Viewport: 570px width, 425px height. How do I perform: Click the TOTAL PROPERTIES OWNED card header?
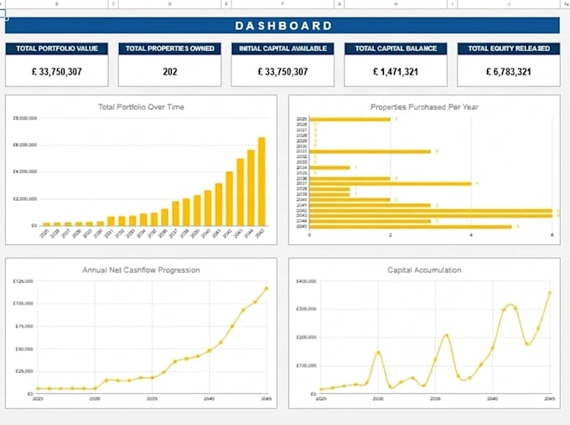tap(170, 49)
